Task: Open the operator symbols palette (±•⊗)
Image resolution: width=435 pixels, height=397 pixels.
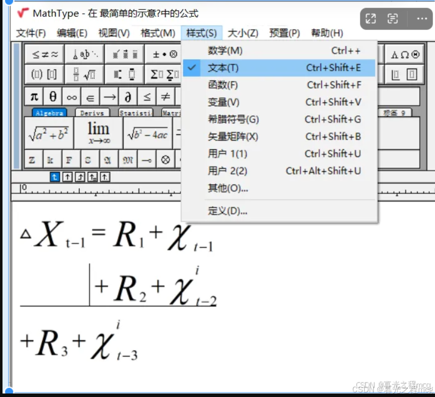Action: coord(163,54)
